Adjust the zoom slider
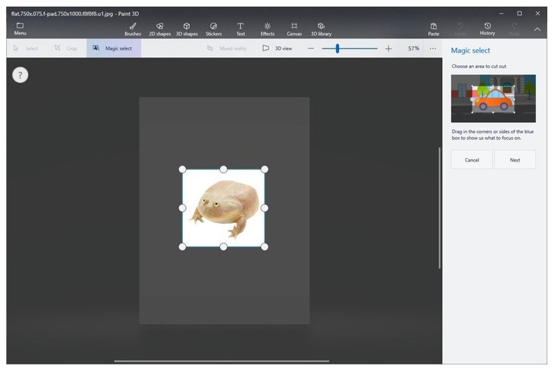 (x=337, y=49)
